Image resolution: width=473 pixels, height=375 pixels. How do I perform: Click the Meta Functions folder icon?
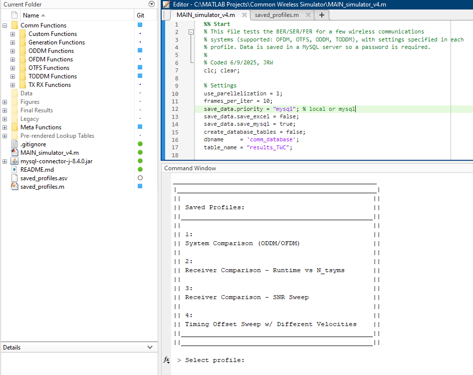pos(14,127)
